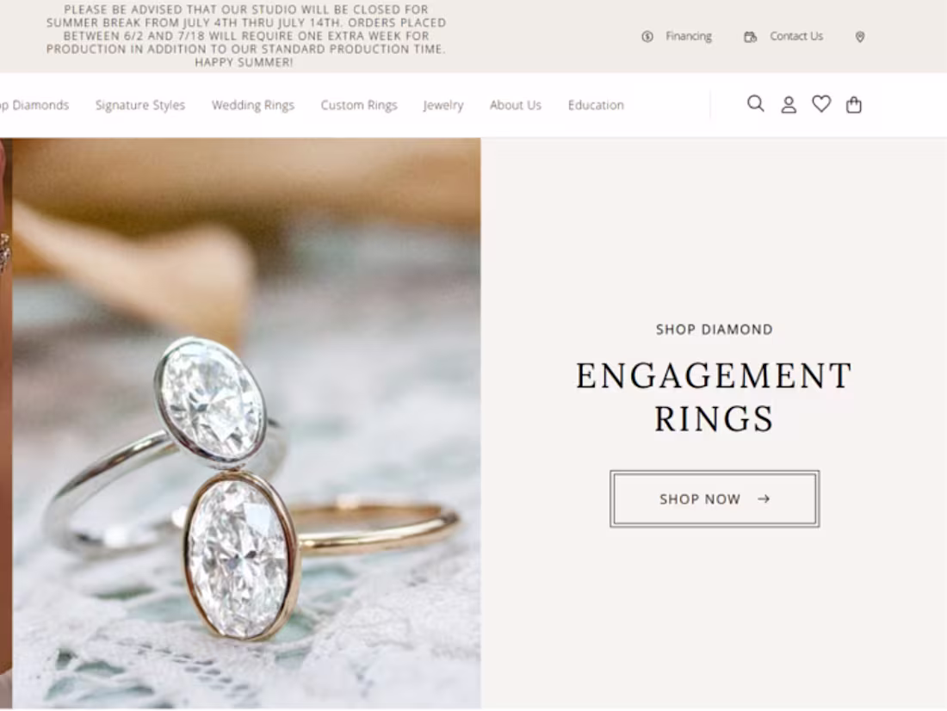
Task: Open the Custom Rings menu
Action: coord(359,105)
